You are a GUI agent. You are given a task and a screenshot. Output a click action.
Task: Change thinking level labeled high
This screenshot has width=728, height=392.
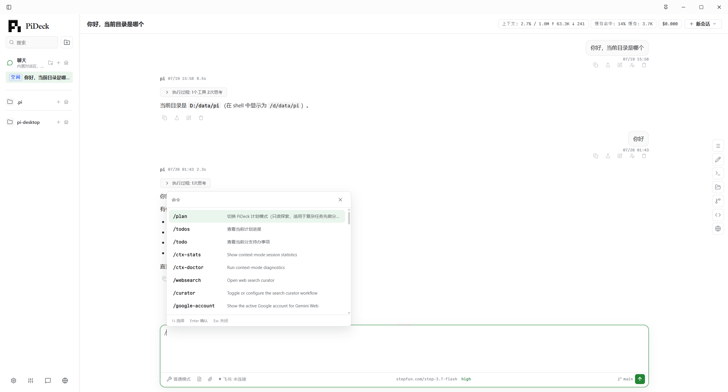coord(466,379)
